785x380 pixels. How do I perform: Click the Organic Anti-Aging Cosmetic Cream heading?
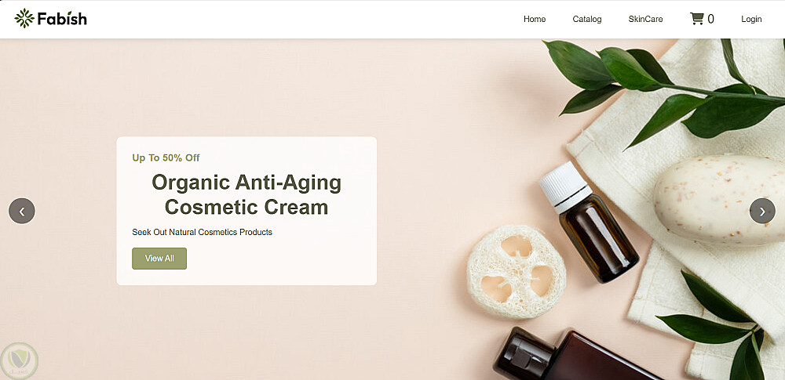click(x=246, y=194)
